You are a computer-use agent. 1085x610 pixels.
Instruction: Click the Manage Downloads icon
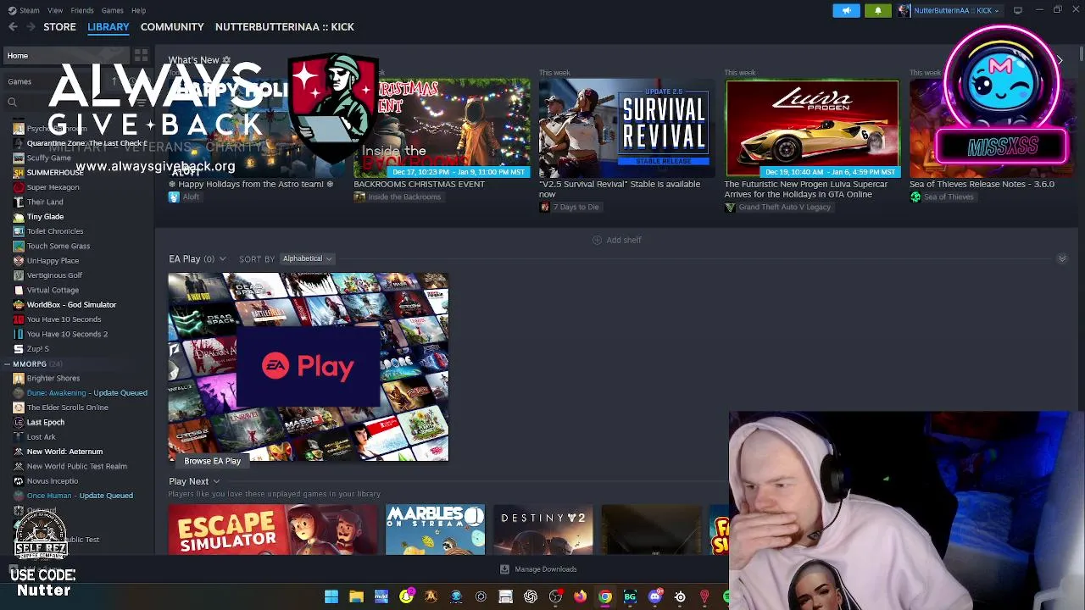(x=504, y=569)
